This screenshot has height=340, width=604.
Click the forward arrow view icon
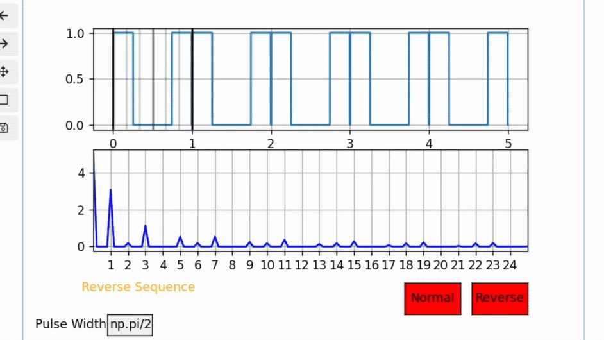point(4,44)
